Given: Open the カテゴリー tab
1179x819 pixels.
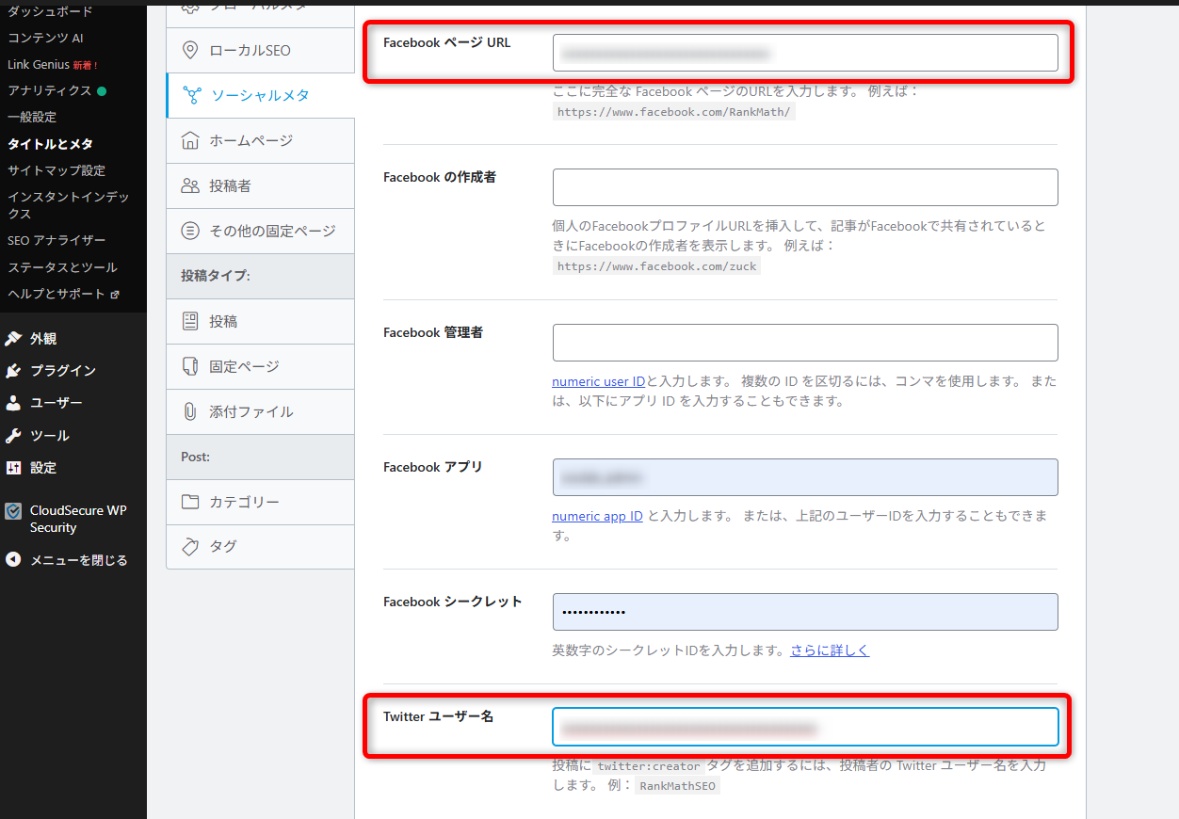Looking at the screenshot, I should point(260,502).
